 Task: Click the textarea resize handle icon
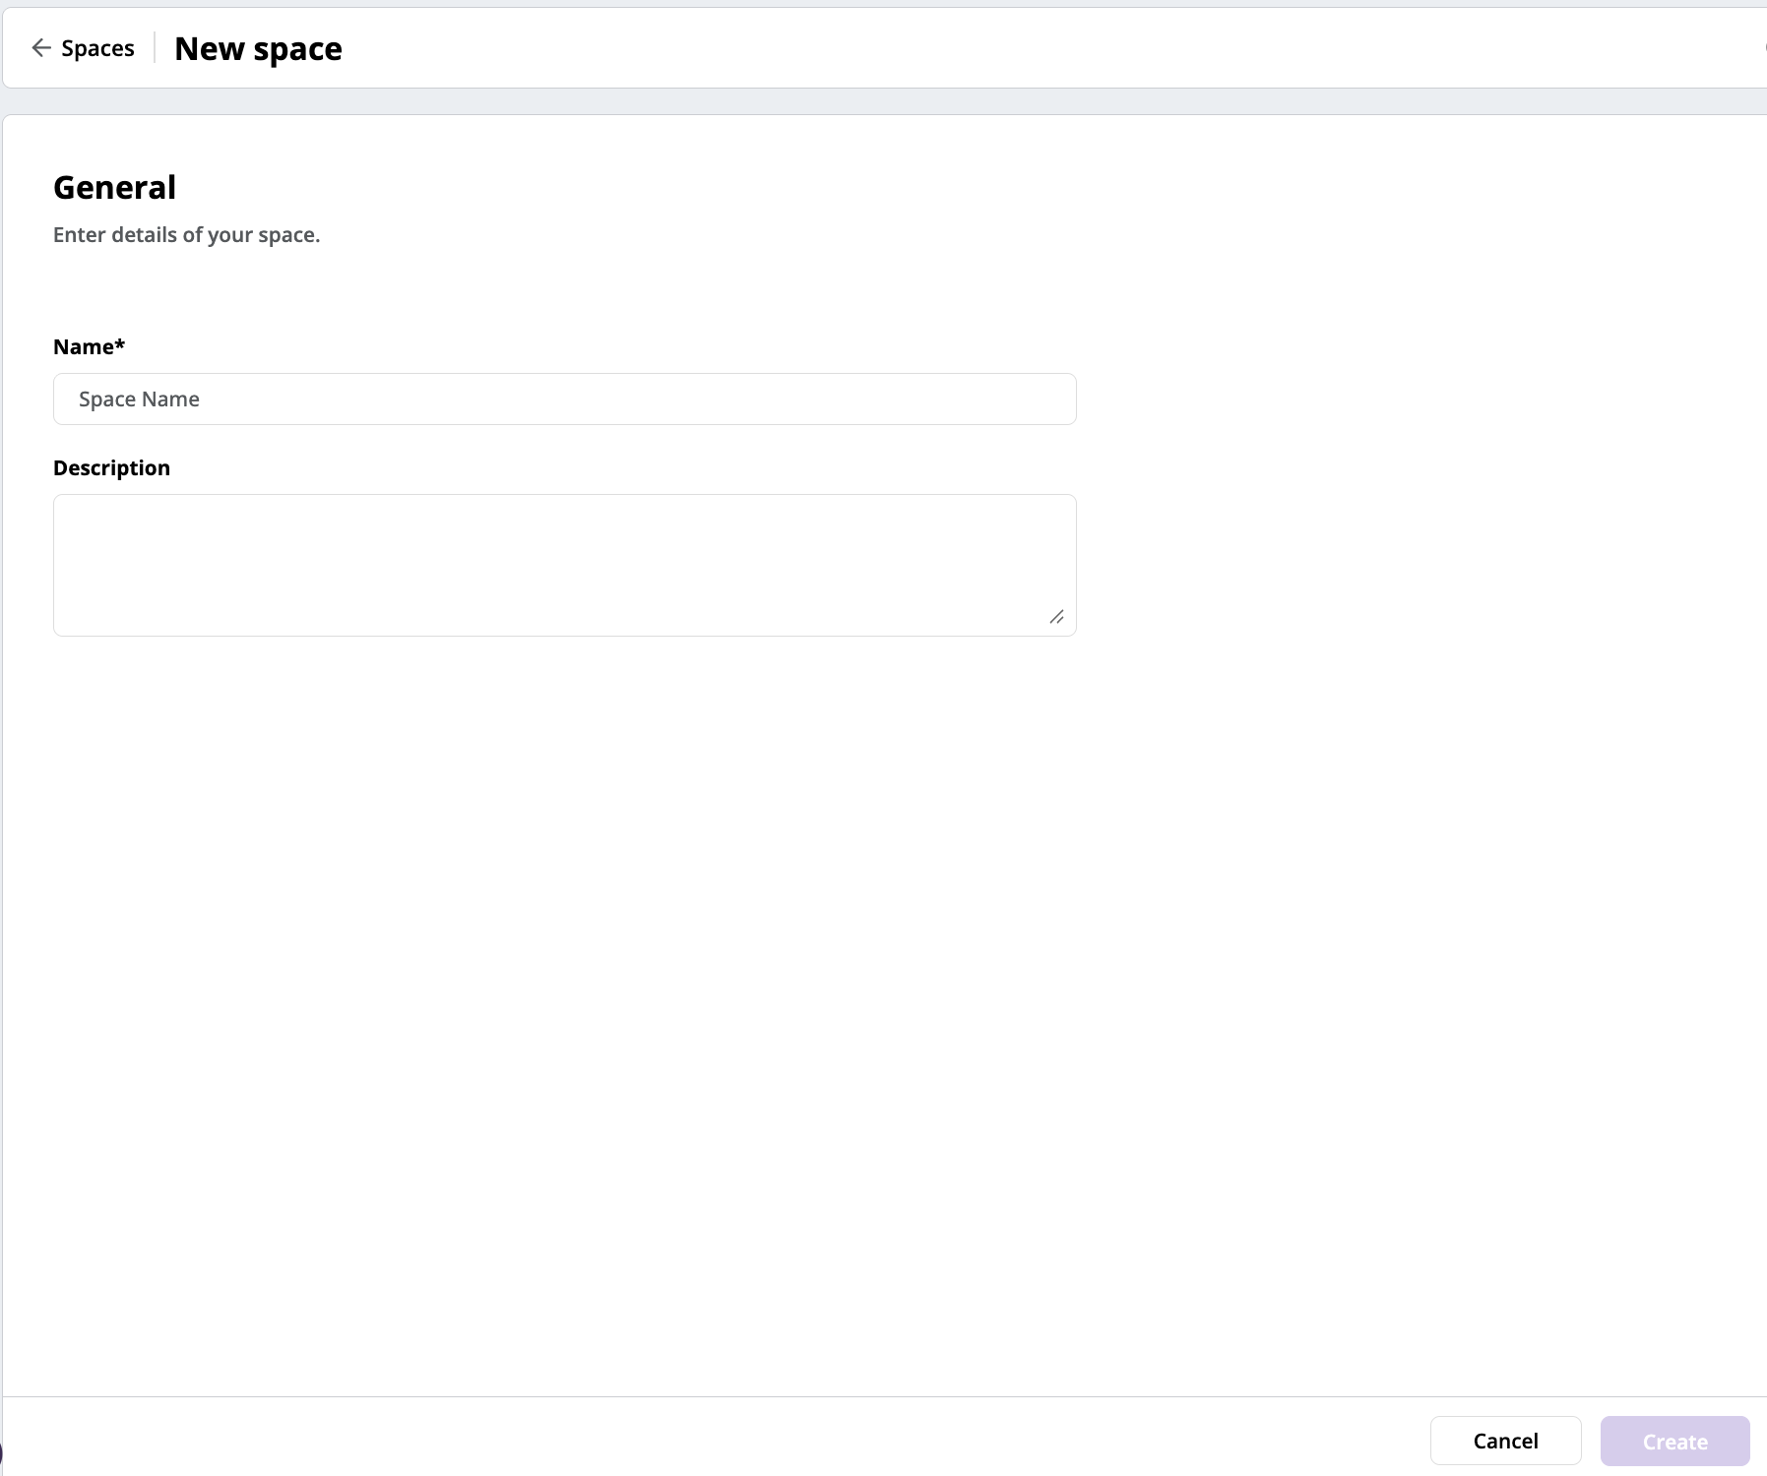click(x=1058, y=618)
